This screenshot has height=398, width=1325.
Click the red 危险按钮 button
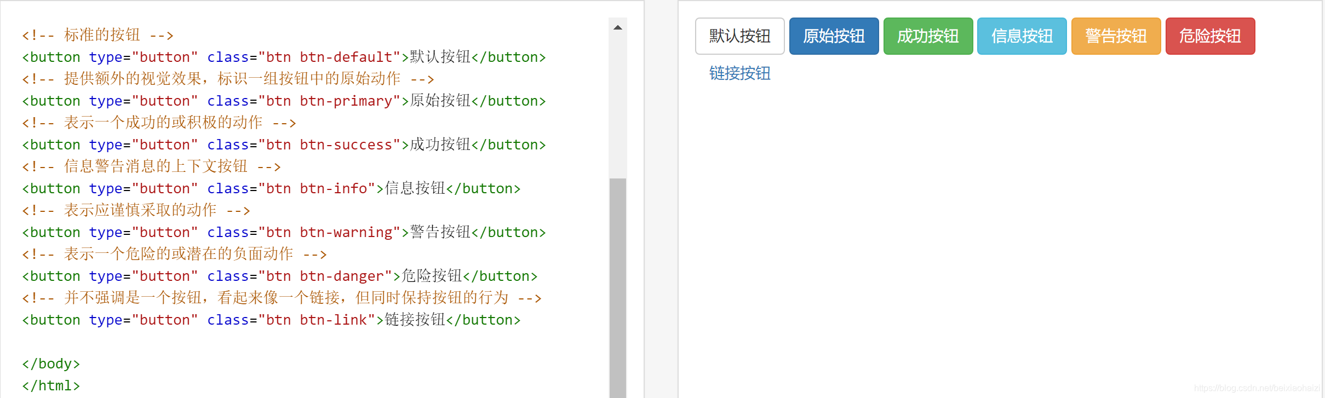coord(1210,36)
